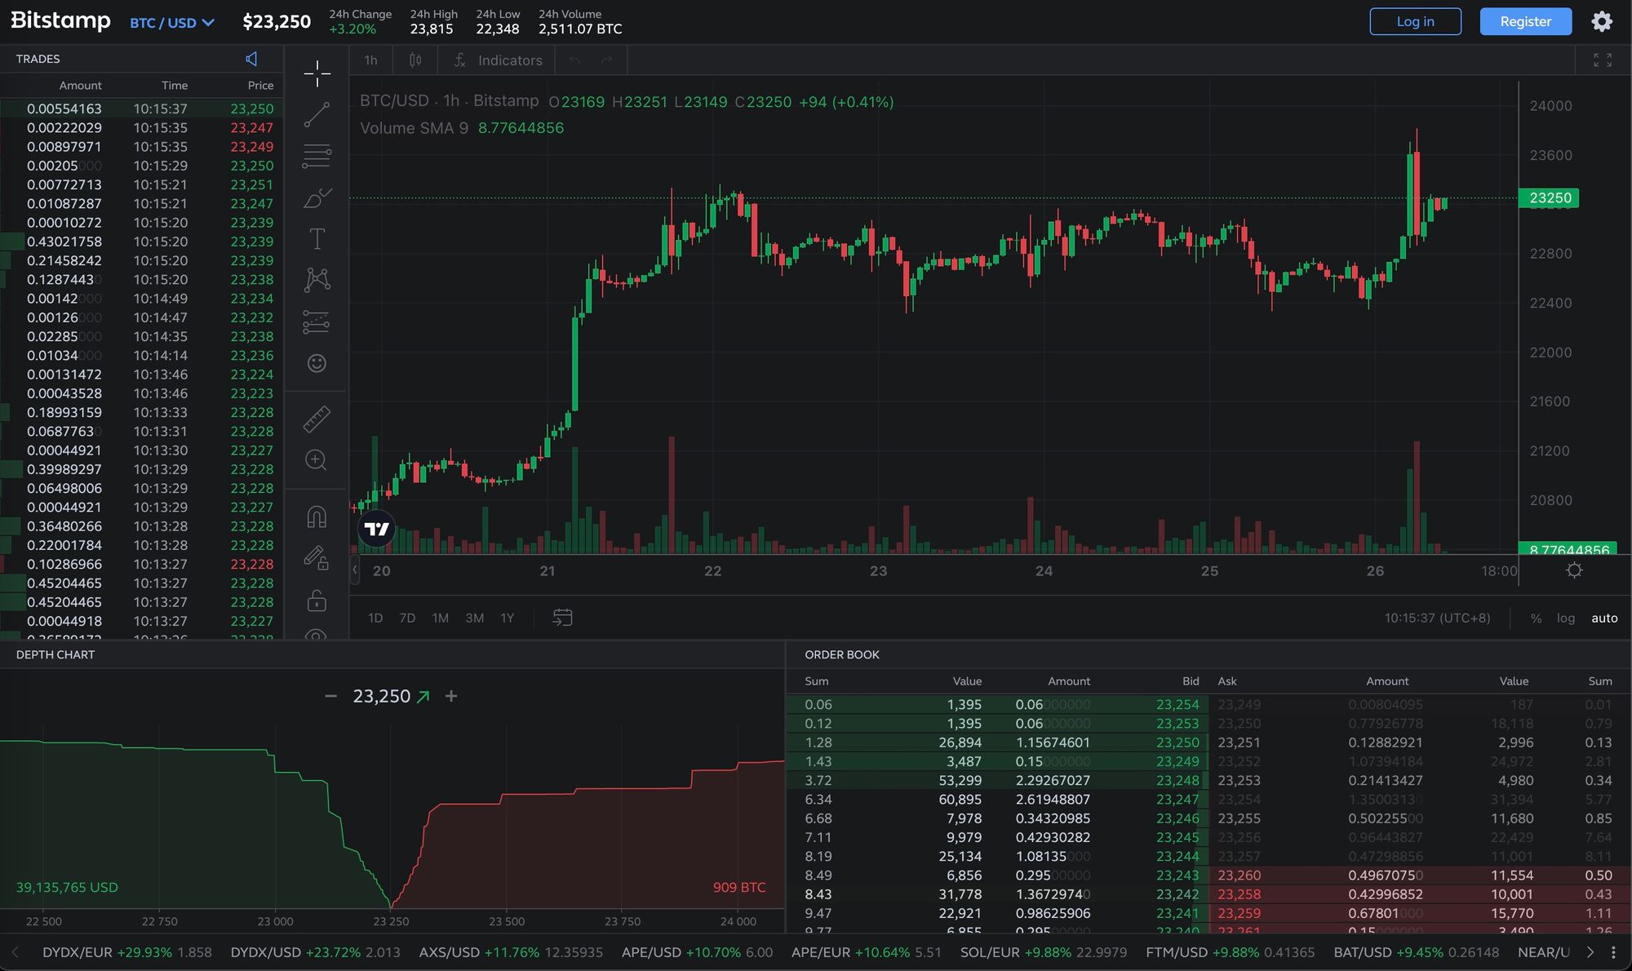This screenshot has height=971, width=1632.
Task: Open APE/EUR ticker pair
Action: [866, 952]
